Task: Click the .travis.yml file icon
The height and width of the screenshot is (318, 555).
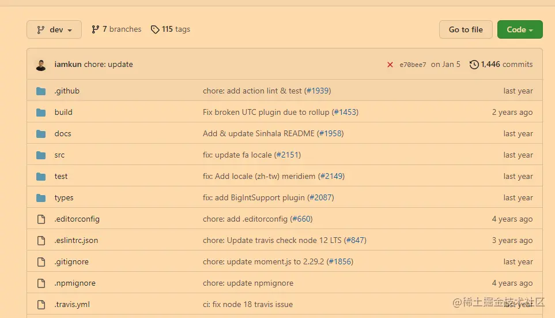Action: point(41,305)
